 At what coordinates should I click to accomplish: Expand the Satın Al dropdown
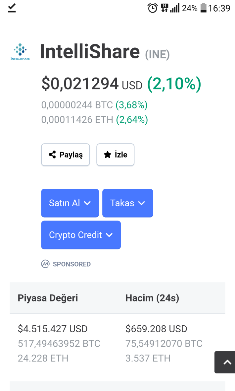click(70, 203)
